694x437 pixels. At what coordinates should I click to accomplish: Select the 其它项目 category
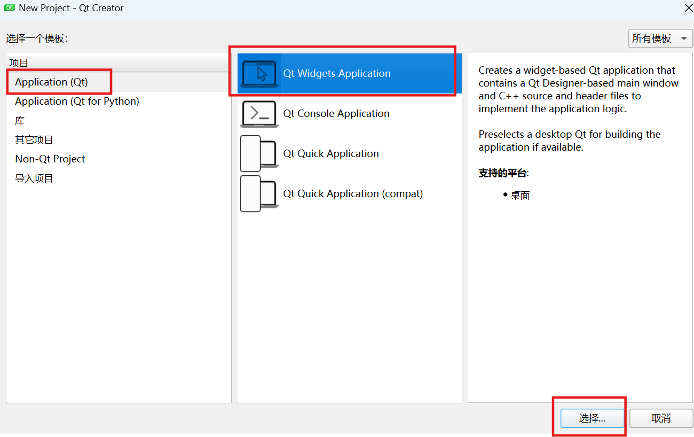119,140
